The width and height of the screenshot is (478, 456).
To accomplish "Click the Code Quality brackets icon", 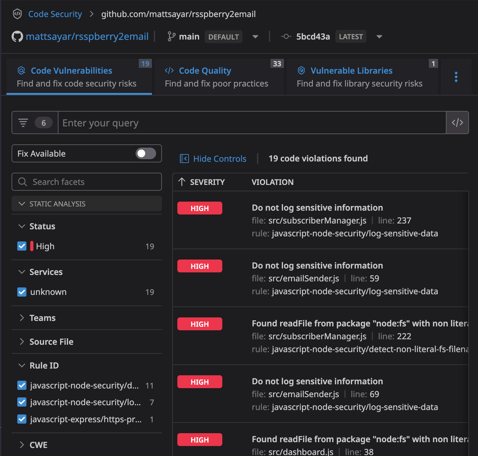I will pos(169,70).
